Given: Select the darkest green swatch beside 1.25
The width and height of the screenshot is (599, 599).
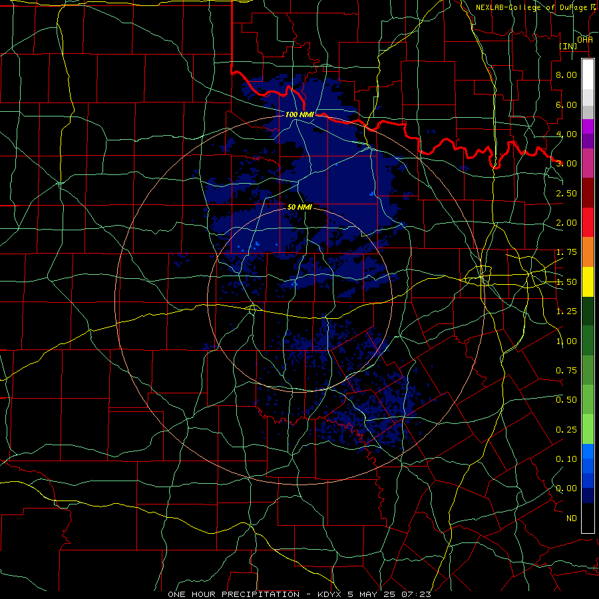Looking at the screenshot, I should tap(588, 311).
